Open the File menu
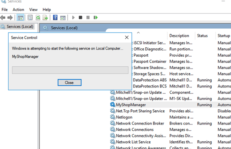 [x=4, y=10]
